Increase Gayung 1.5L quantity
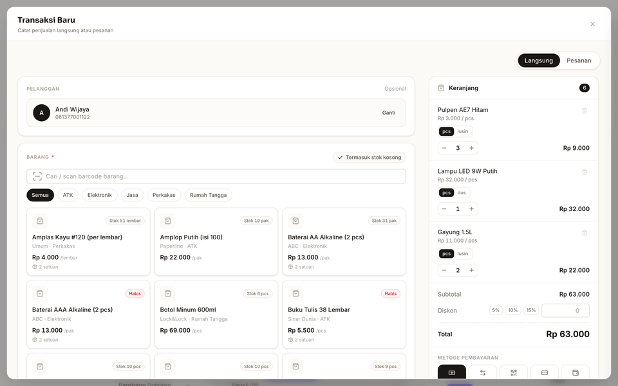 pyautogui.click(x=471, y=270)
